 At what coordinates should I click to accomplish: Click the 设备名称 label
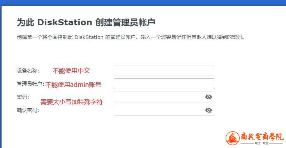(28, 70)
